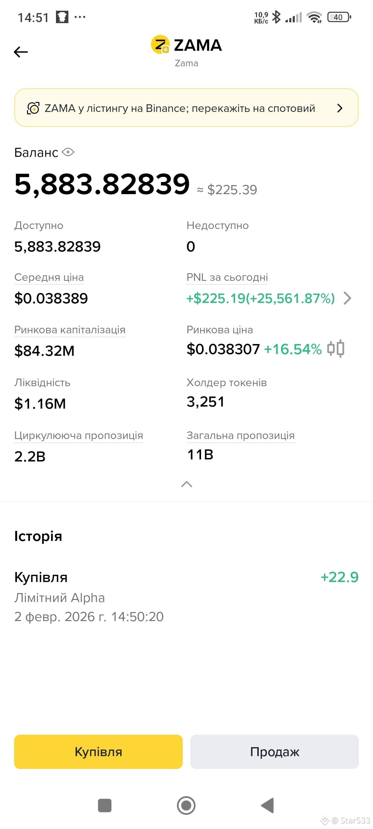Tap the +16.54% price change

coord(293,349)
